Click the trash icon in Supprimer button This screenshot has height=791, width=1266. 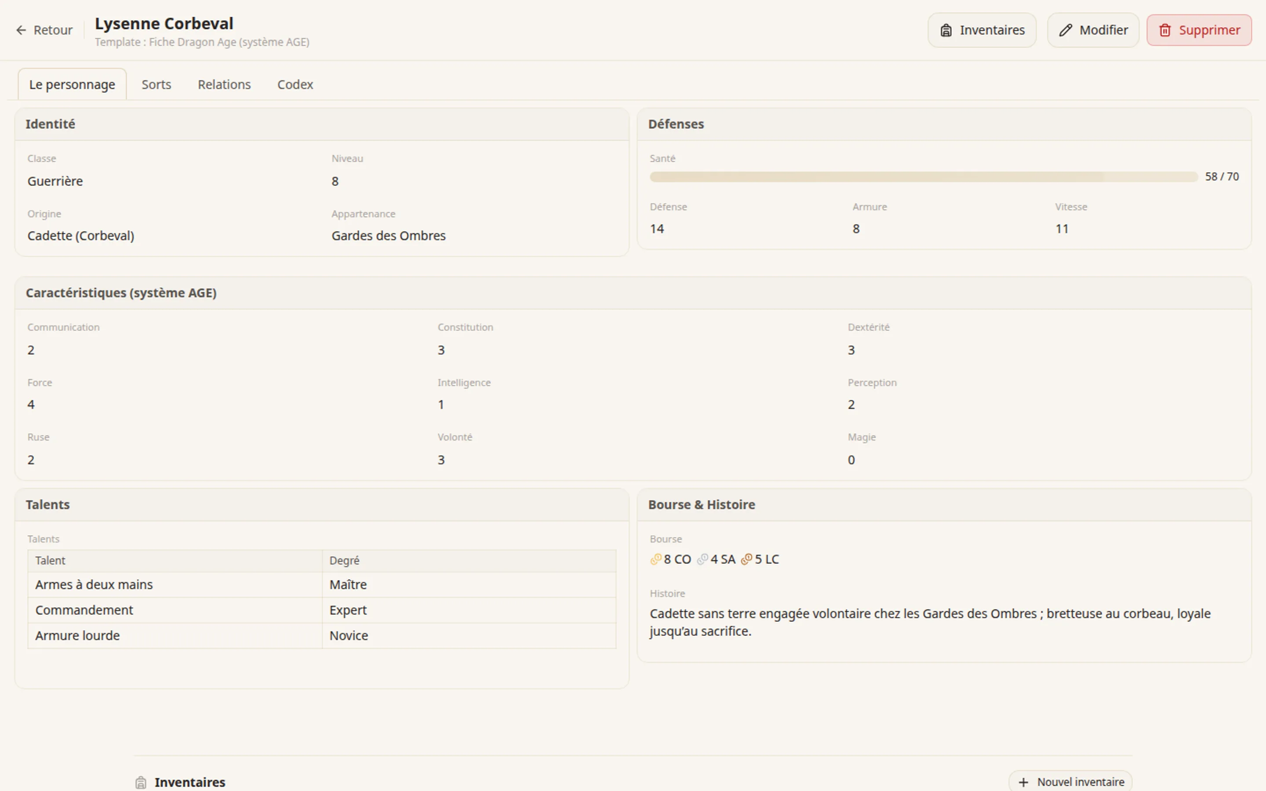pyautogui.click(x=1165, y=30)
